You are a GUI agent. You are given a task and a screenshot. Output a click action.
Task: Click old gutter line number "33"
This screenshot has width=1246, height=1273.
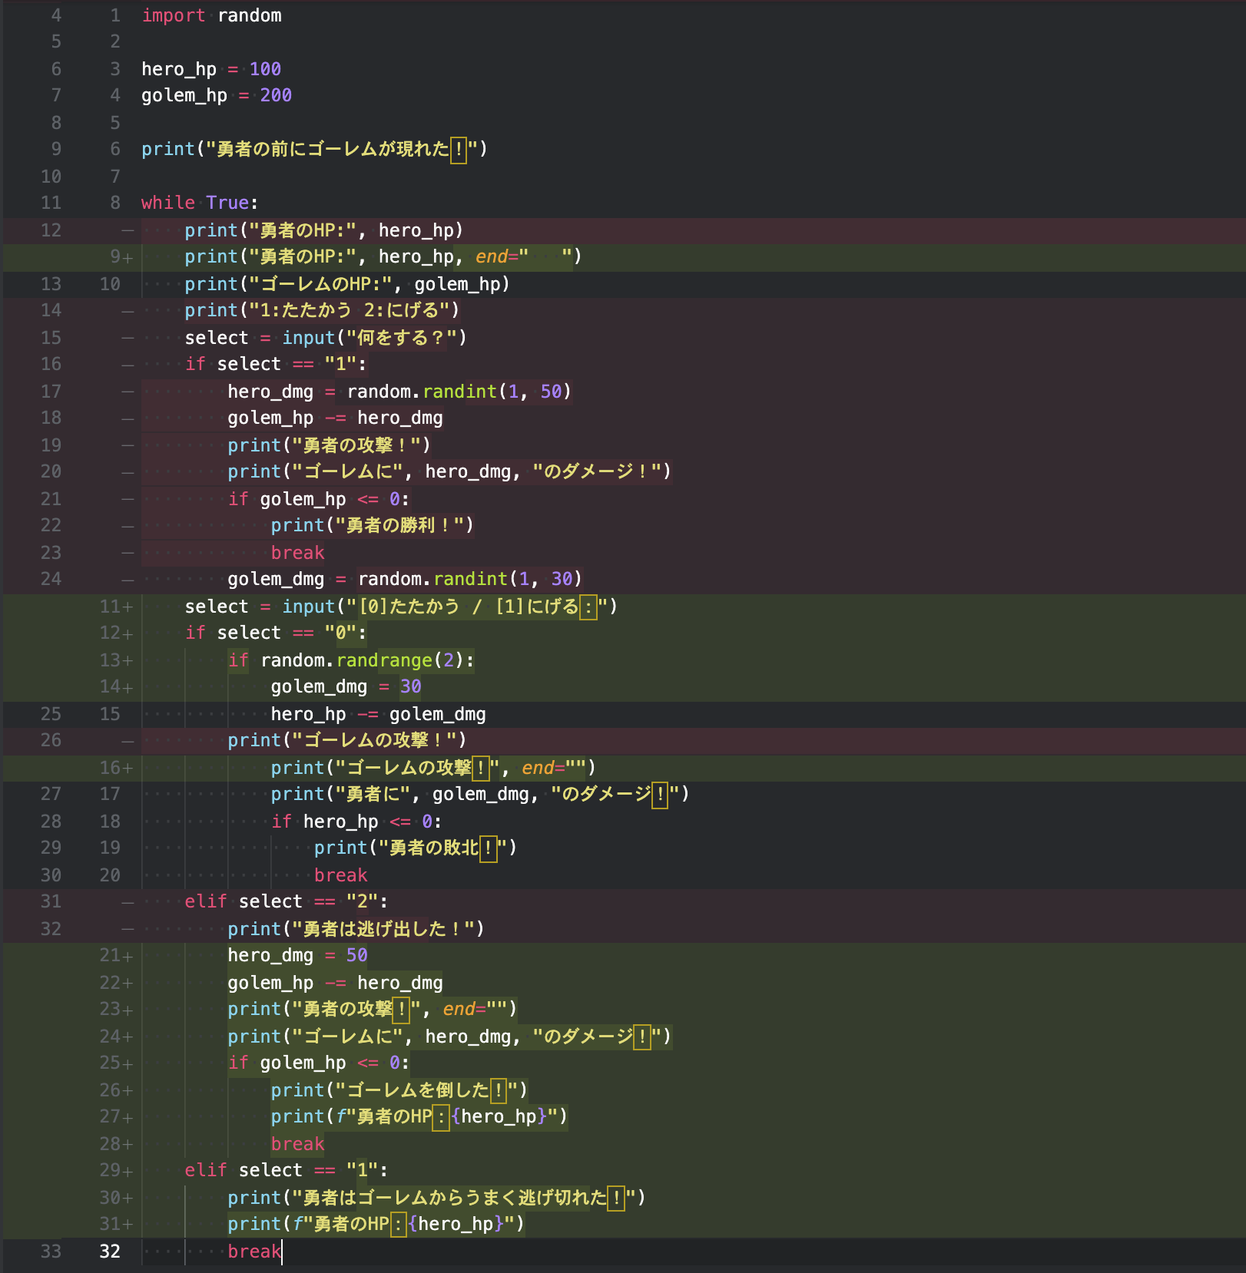[x=51, y=1252]
